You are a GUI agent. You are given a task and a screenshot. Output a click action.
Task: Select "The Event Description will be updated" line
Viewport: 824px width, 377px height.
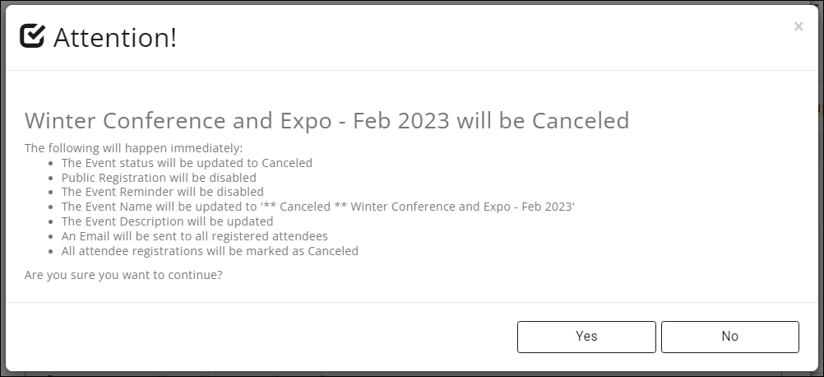tap(167, 221)
